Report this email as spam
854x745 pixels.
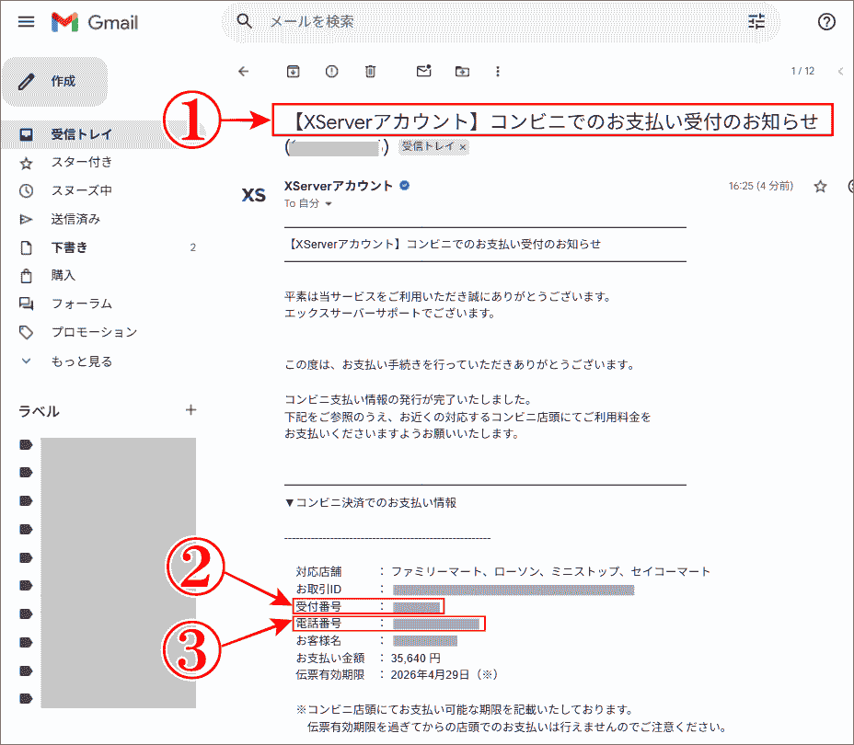[331, 72]
